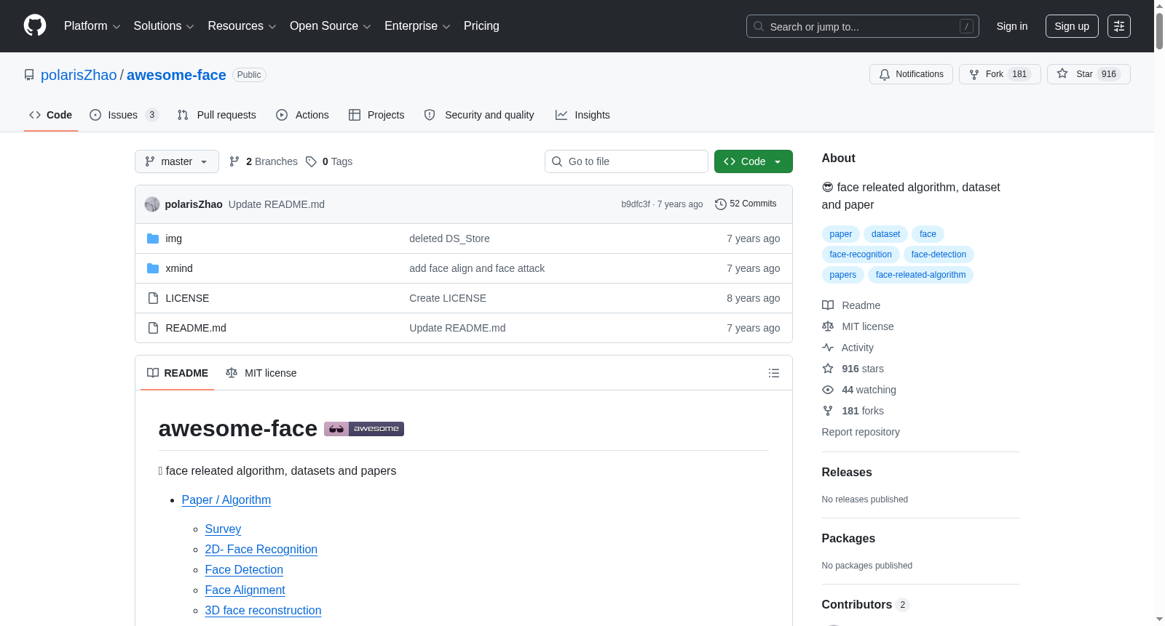Image resolution: width=1165 pixels, height=626 pixels.
Task: Open the green Code dropdown button
Action: coord(754,161)
